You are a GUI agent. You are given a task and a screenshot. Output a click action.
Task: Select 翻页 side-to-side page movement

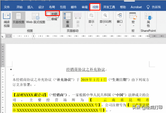(78, 20)
